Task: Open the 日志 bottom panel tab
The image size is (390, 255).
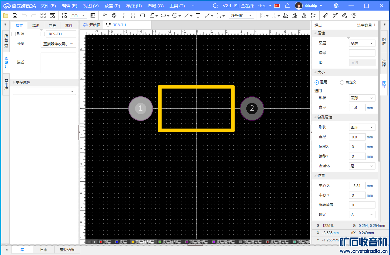Action: tap(44, 250)
